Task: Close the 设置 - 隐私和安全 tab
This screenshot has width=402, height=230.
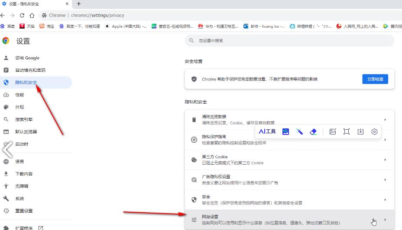Action: click(x=67, y=4)
